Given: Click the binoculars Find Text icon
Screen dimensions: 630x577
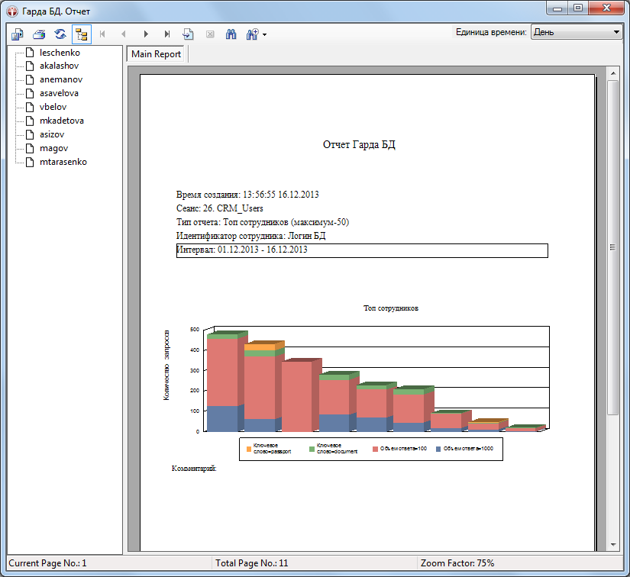Looking at the screenshot, I should [231, 34].
